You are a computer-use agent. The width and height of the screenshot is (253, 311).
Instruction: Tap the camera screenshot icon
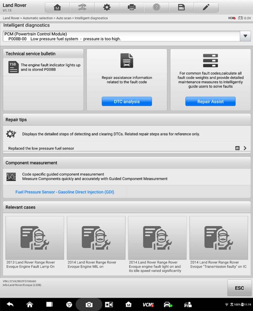pos(89,305)
